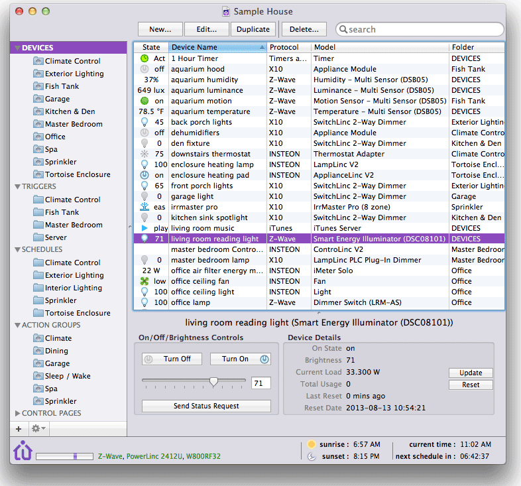Click the fan icon for office ceiling fan
521x486 pixels.
coord(145,281)
